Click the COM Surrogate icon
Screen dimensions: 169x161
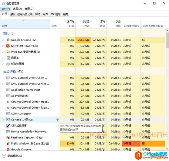(x=8, y=114)
